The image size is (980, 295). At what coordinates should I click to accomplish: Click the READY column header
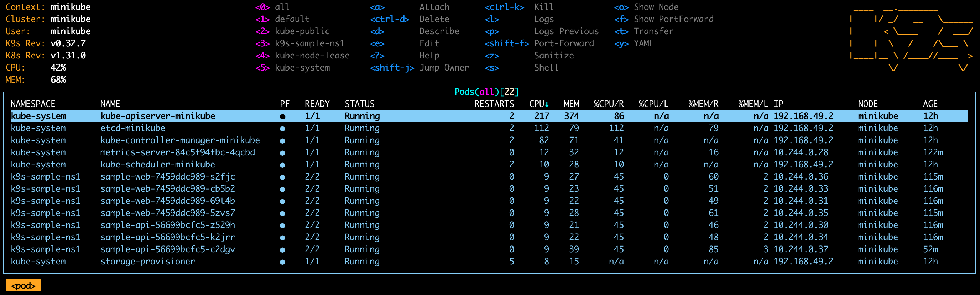[x=317, y=104]
